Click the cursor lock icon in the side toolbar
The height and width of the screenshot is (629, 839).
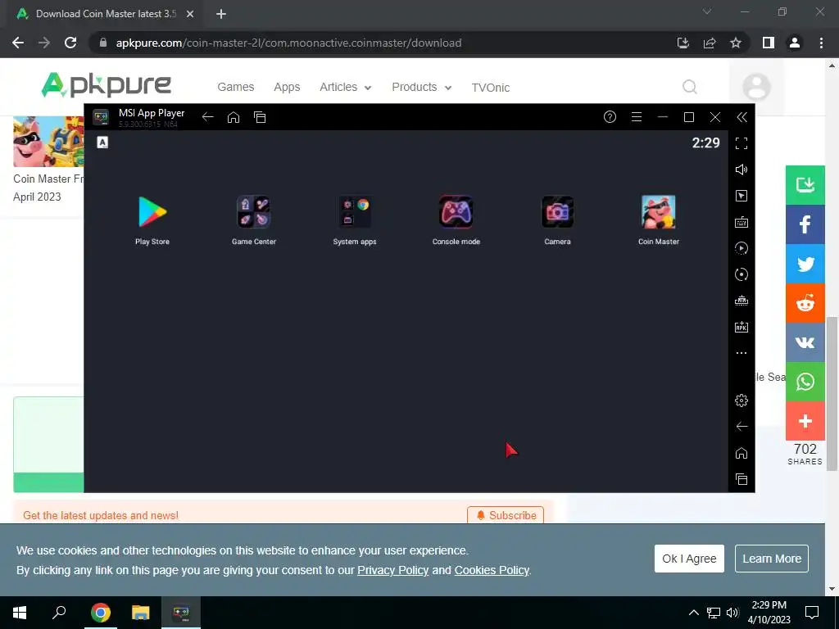click(x=741, y=196)
